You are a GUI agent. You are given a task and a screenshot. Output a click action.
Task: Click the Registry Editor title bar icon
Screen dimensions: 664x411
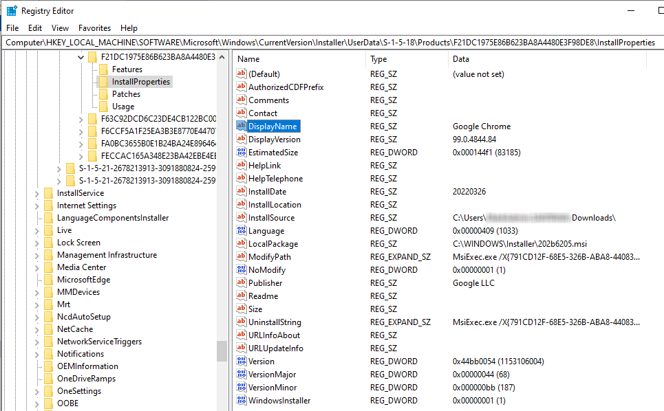click(x=10, y=10)
